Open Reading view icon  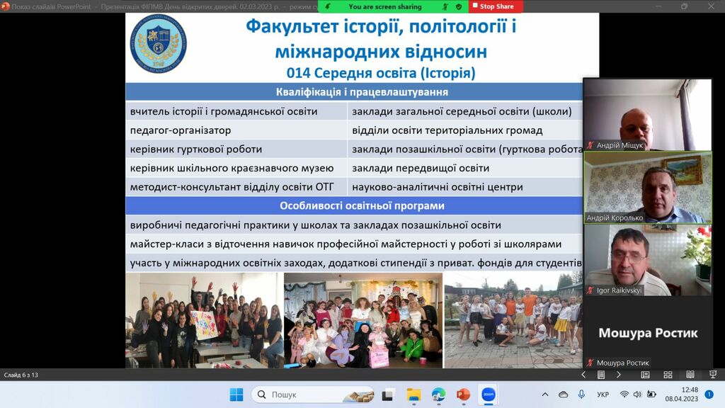click(690, 375)
